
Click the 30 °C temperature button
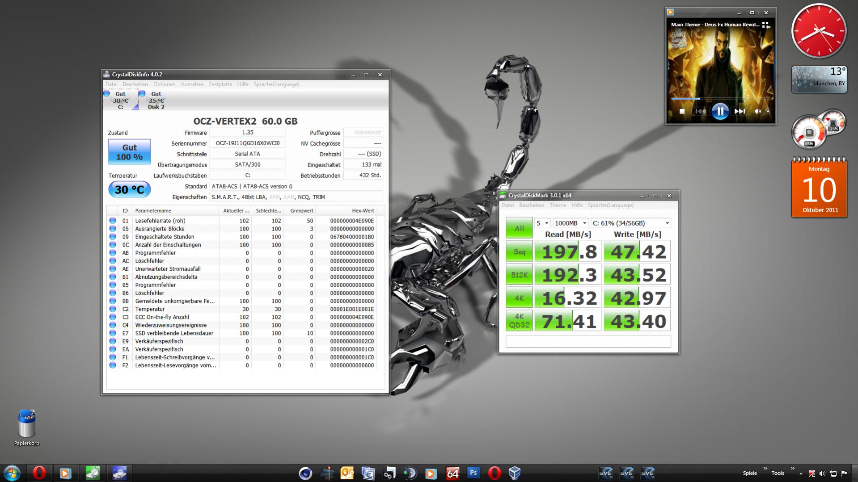coord(129,189)
